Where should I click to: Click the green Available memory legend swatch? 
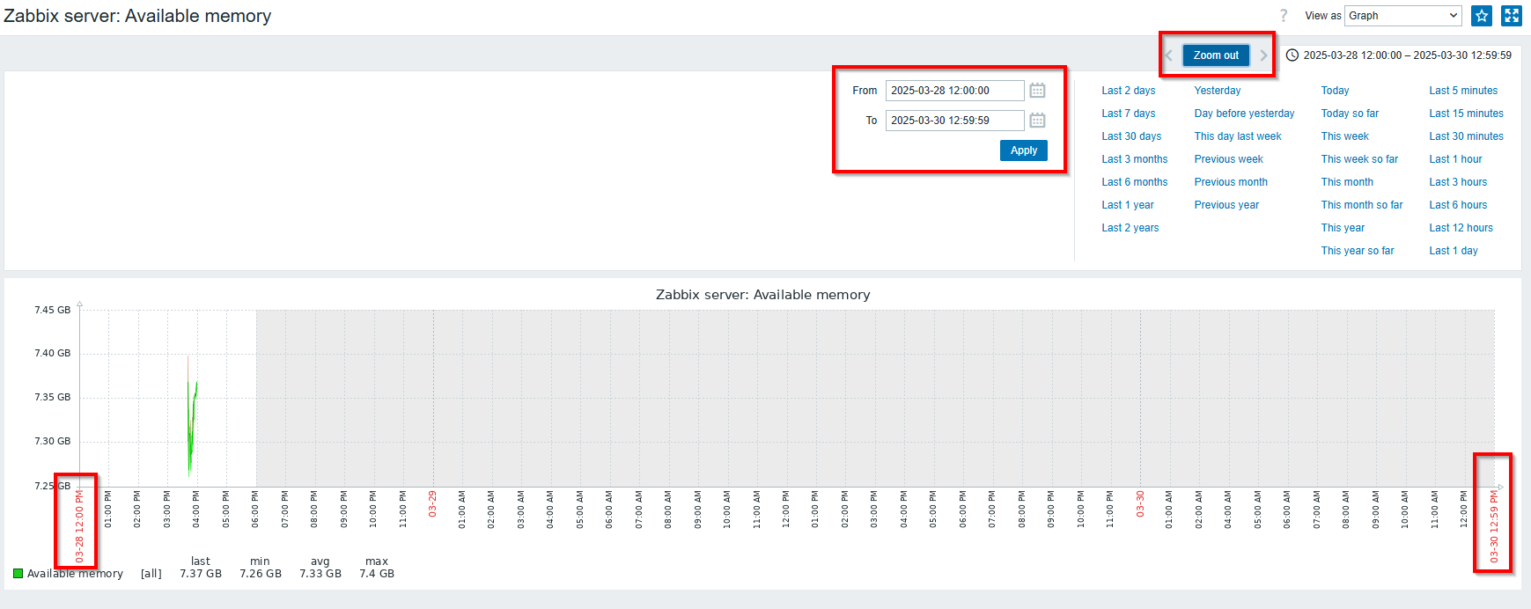click(18, 574)
